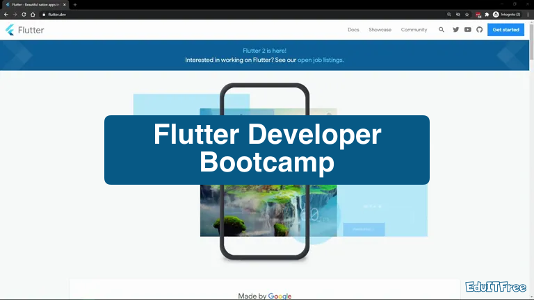Click the faded blue button in hero illustration

(x=364, y=229)
